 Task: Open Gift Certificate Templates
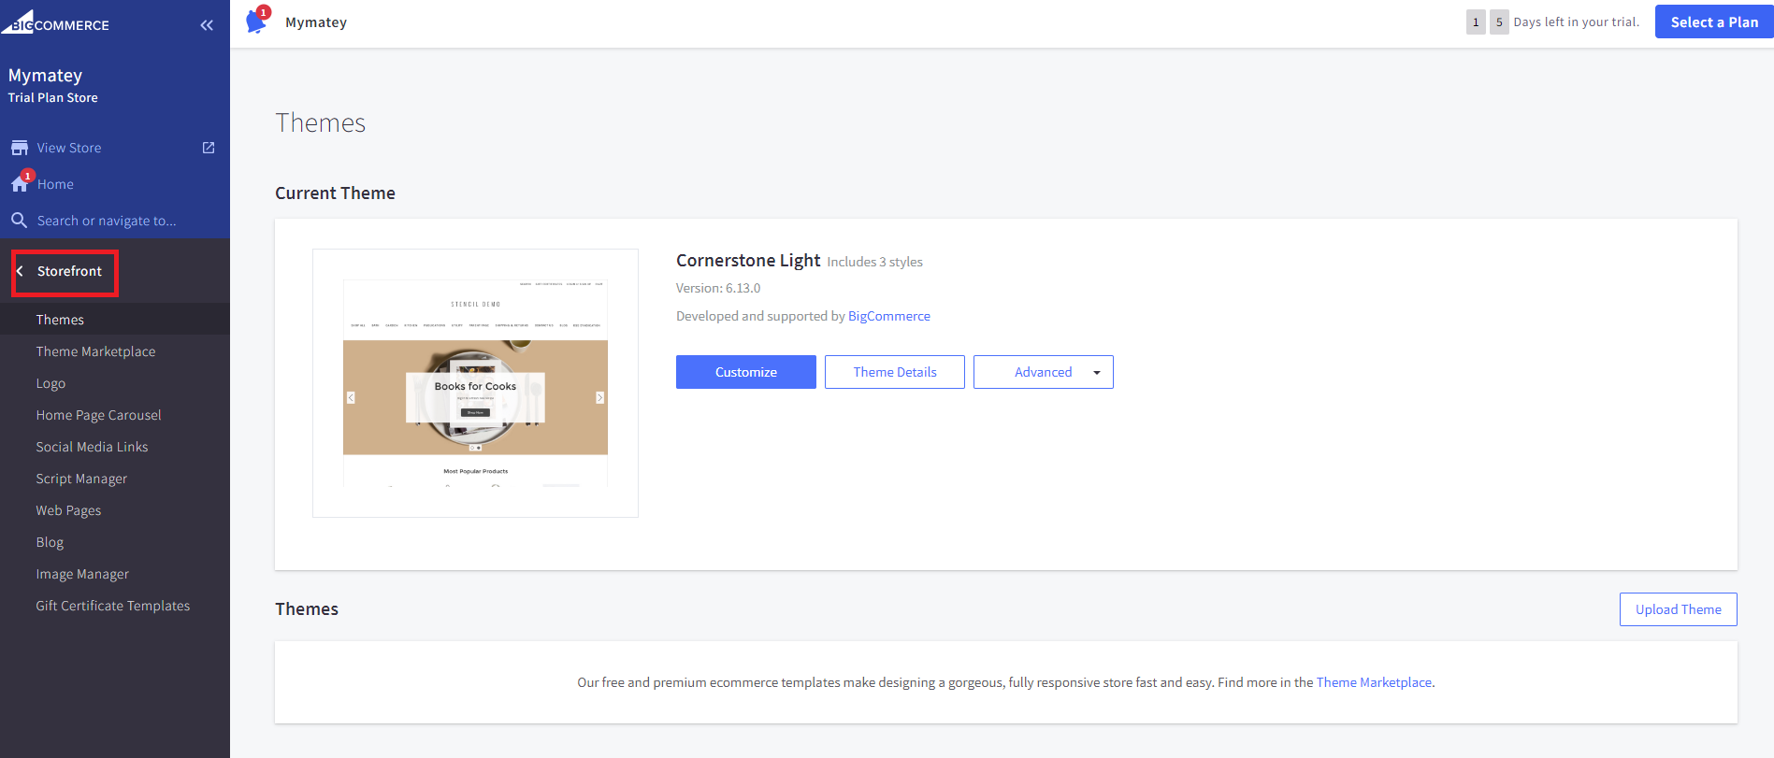pos(112,606)
